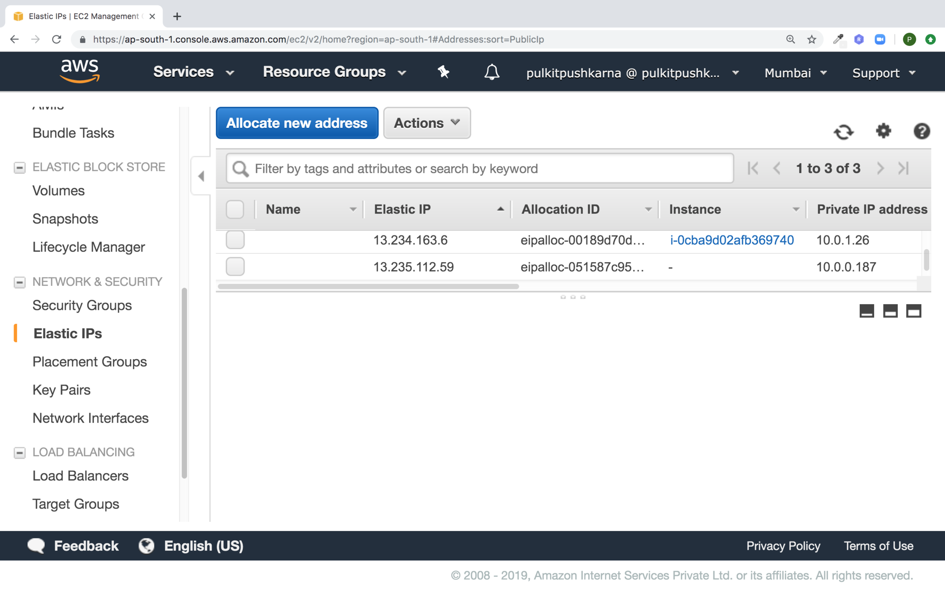Bookmark this page with the star
945x590 pixels.
[x=812, y=39]
